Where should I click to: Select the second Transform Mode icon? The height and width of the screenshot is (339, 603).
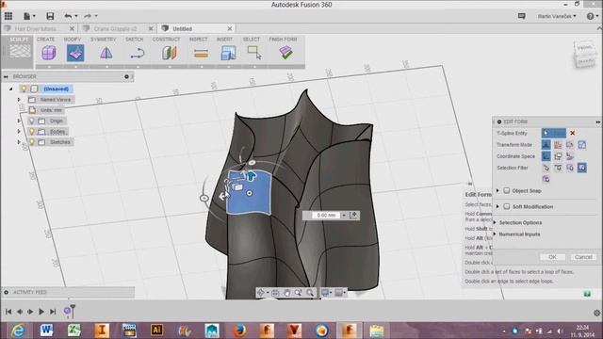[558, 144]
